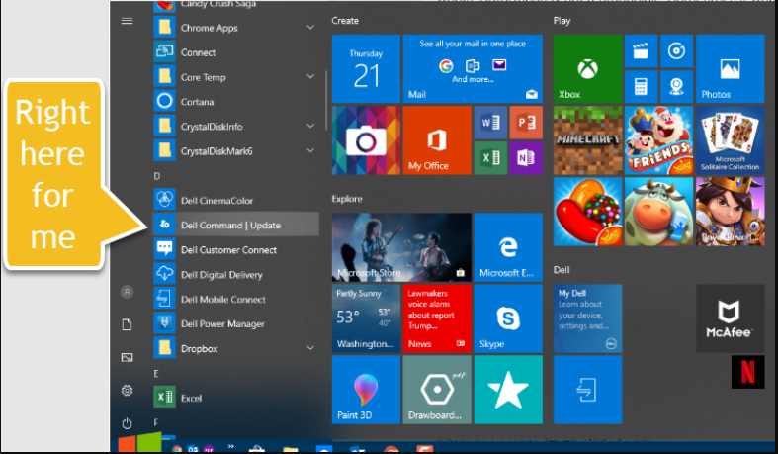Open Microsoft Solitaire Collection tile
The width and height of the screenshot is (778, 454).
[x=730, y=139]
